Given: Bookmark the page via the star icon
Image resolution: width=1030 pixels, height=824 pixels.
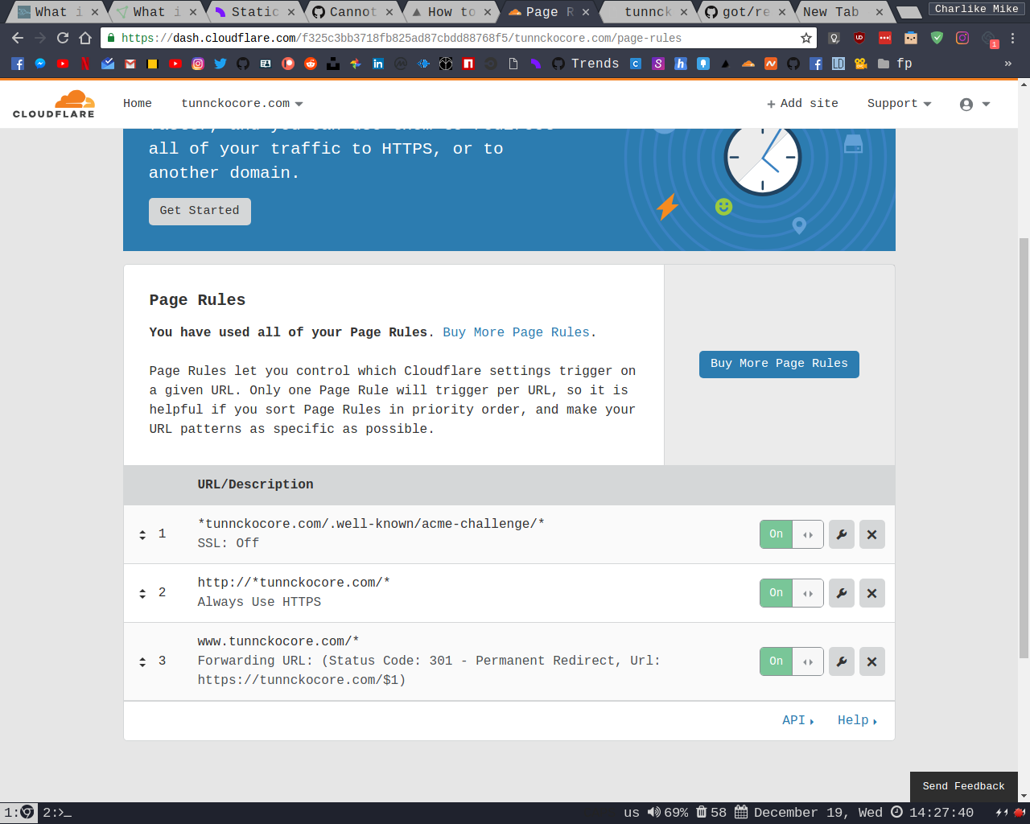Looking at the screenshot, I should [805, 38].
